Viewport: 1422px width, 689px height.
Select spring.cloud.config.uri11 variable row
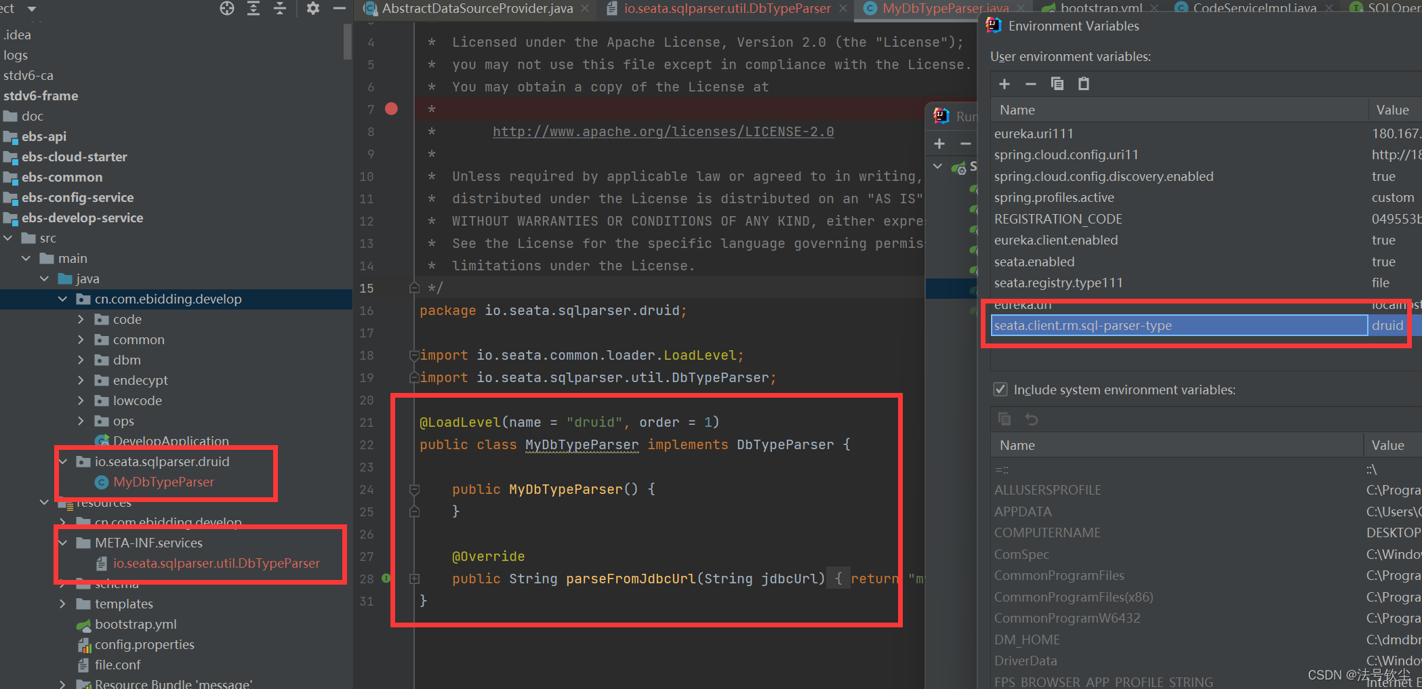click(1206, 155)
